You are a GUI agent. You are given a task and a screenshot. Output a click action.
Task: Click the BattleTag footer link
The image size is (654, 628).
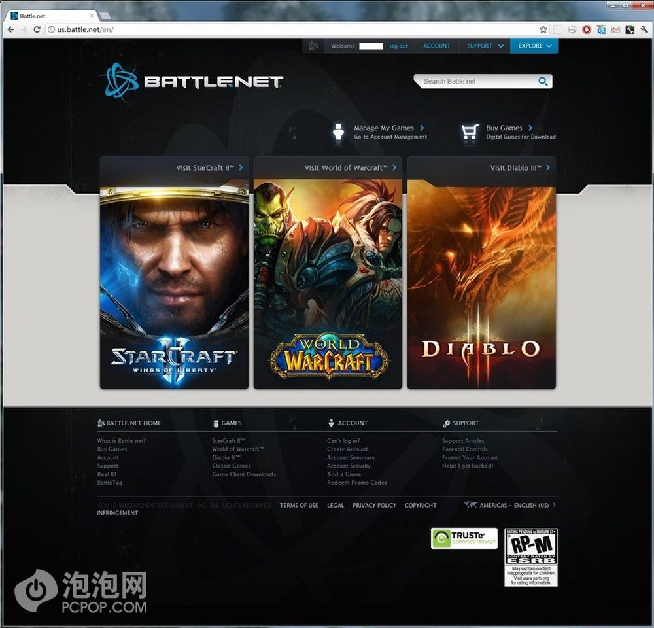(110, 482)
